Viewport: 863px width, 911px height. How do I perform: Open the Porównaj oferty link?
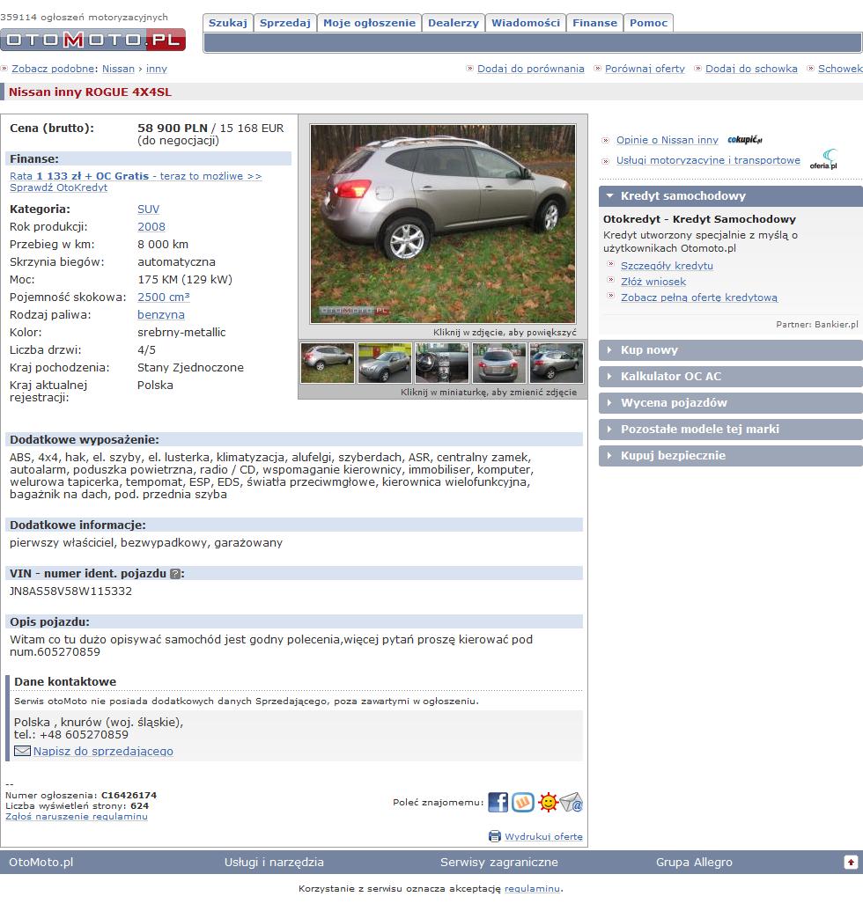[645, 69]
